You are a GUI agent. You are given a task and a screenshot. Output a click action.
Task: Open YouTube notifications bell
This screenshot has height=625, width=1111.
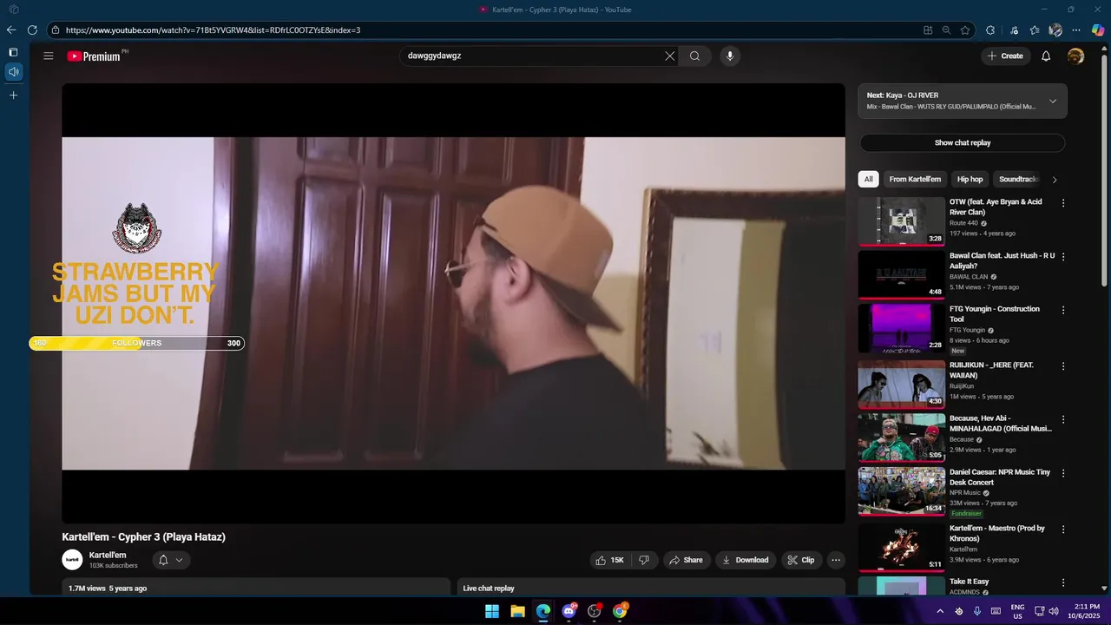tap(1046, 56)
